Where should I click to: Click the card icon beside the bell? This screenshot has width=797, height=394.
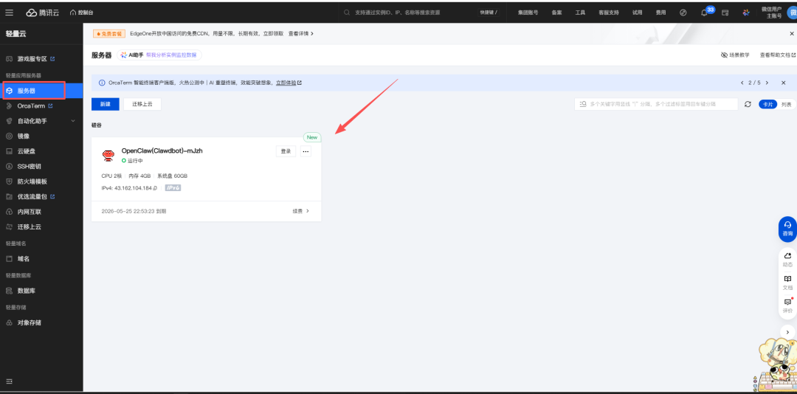click(x=725, y=13)
